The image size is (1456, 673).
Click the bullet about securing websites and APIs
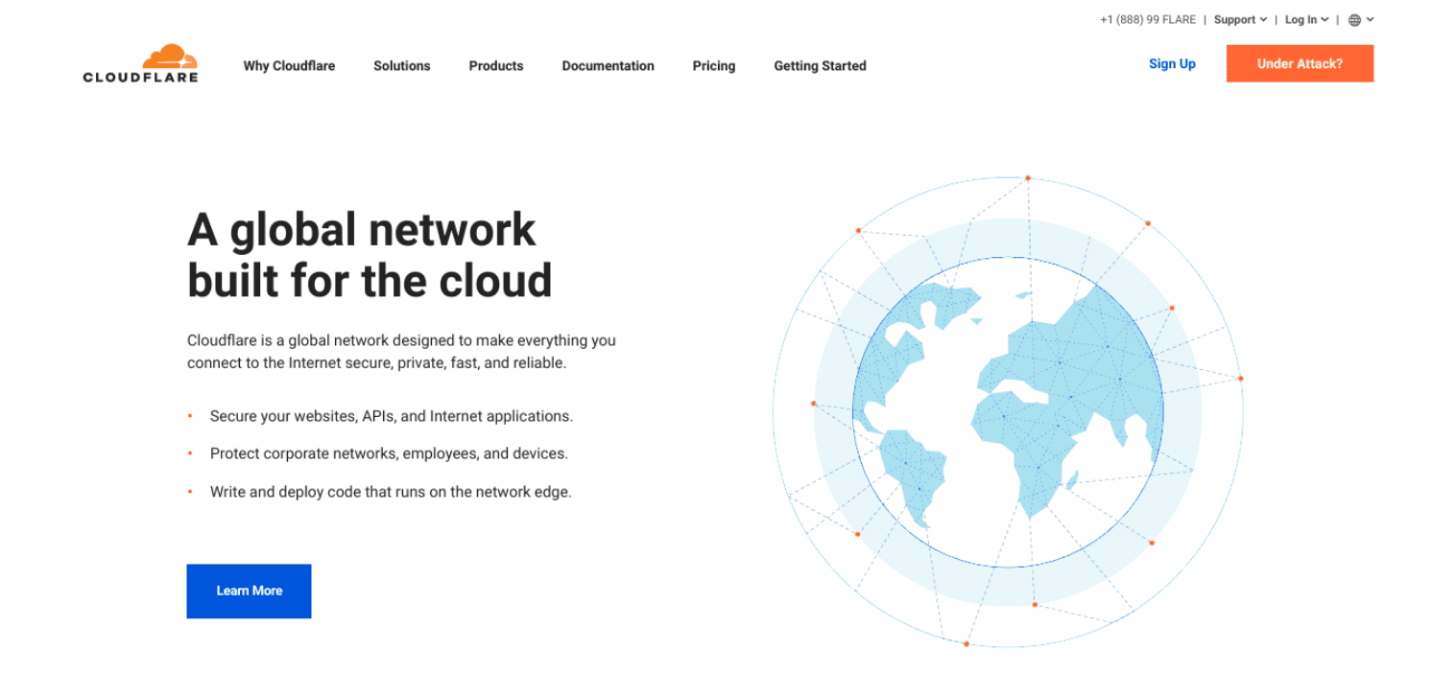(x=391, y=415)
